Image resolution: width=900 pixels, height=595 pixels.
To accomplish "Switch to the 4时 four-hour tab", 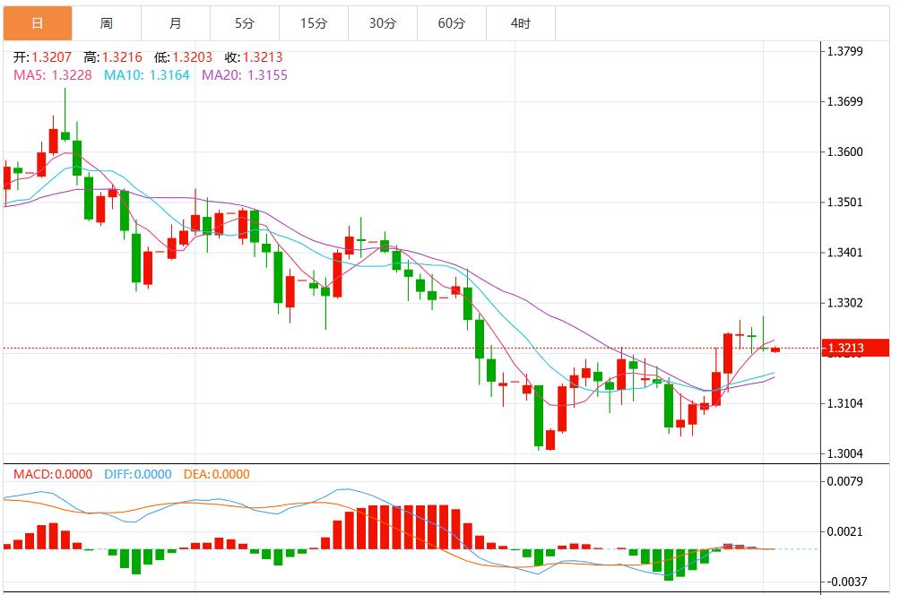I will (520, 23).
